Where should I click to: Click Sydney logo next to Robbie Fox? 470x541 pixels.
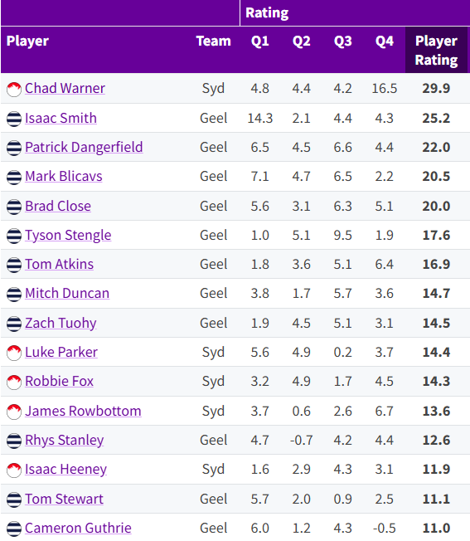14,383
